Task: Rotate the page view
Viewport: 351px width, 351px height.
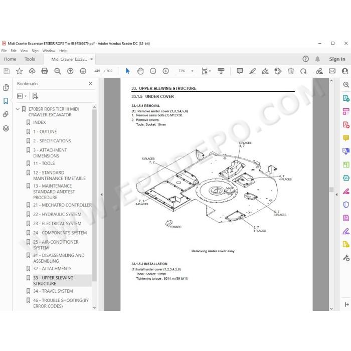Action: click(303, 71)
